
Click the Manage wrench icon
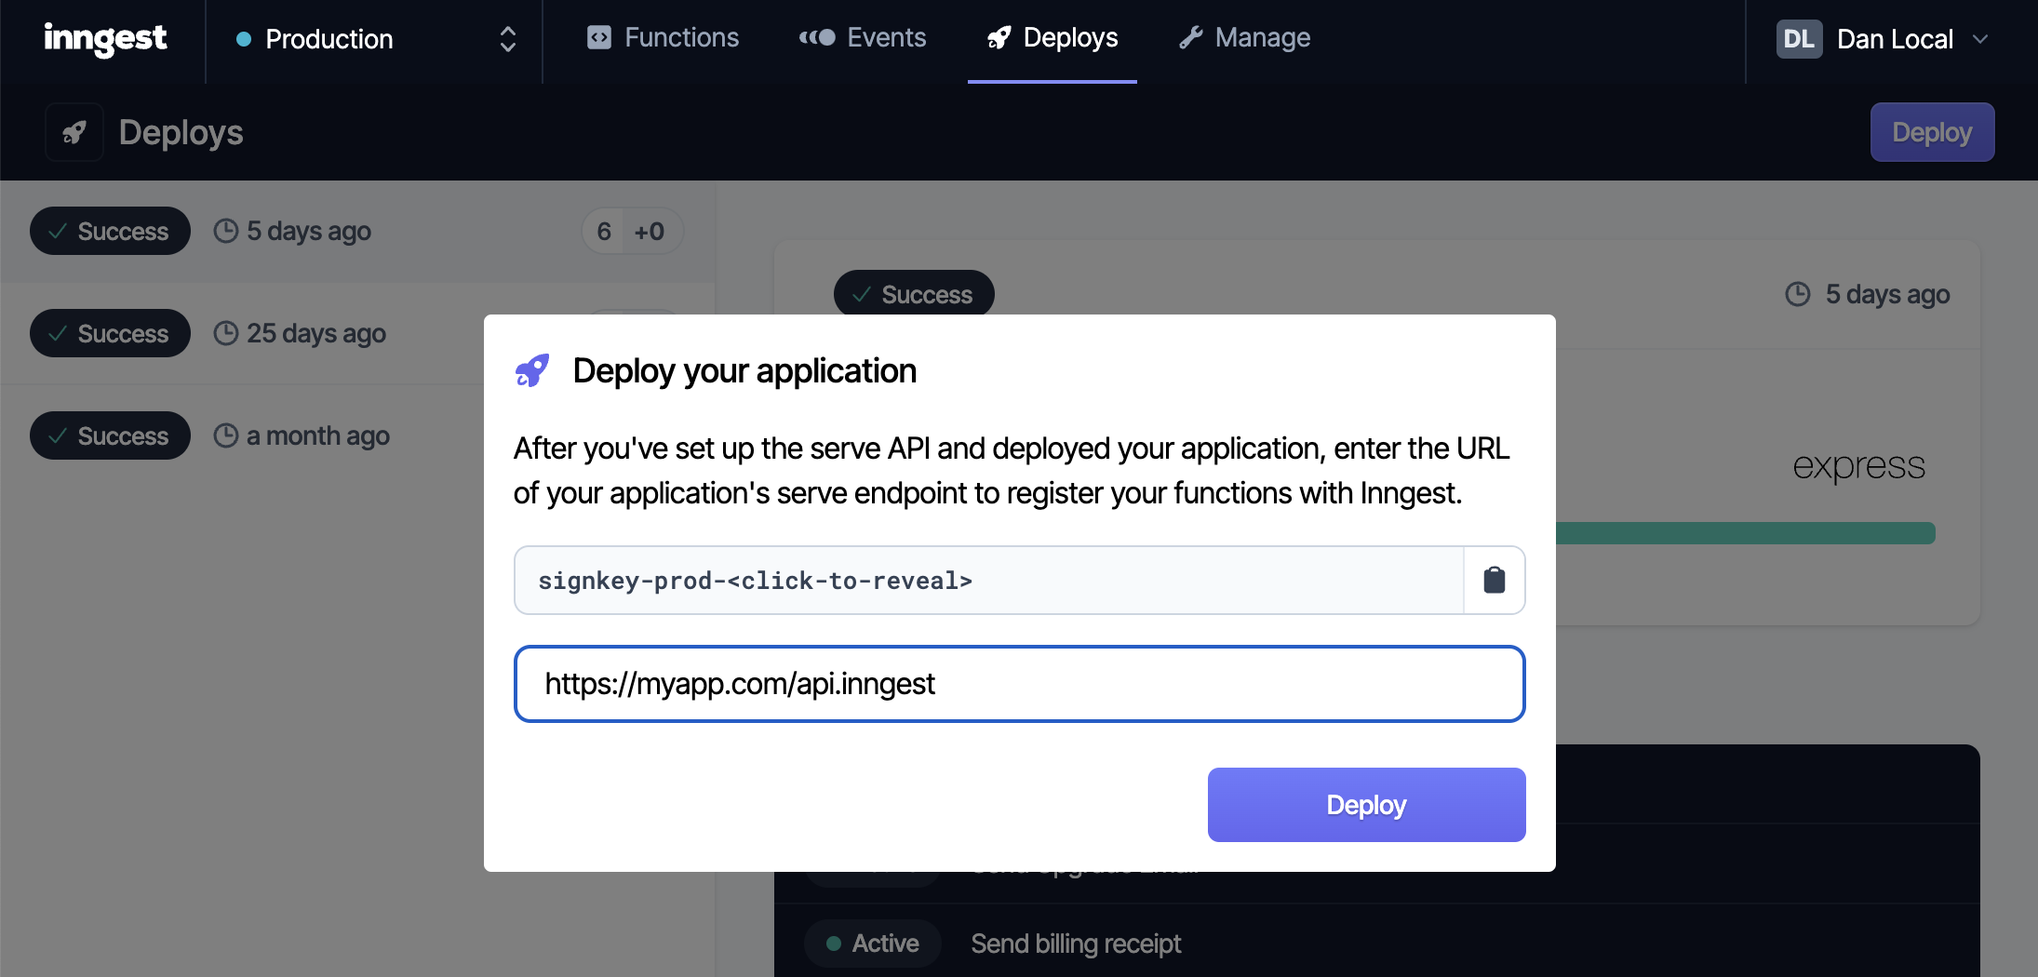tap(1190, 38)
